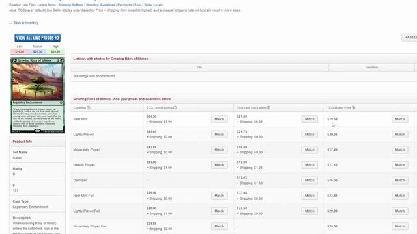Match Near Mint lowest listing price

(220, 119)
